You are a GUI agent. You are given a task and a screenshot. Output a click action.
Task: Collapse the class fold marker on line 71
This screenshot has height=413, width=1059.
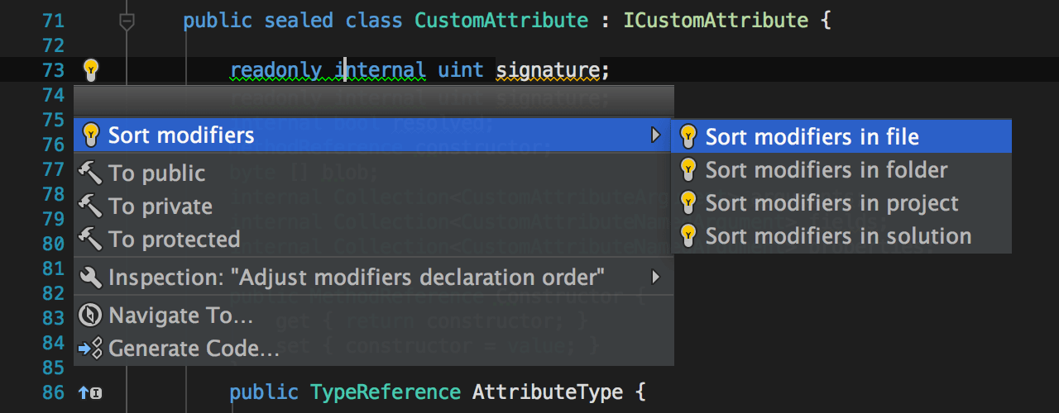127,21
